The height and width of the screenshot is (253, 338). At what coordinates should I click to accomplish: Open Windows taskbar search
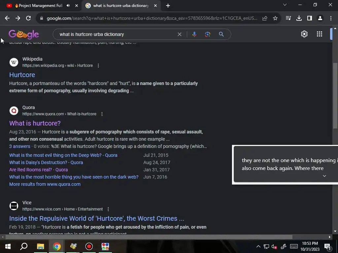24,246
